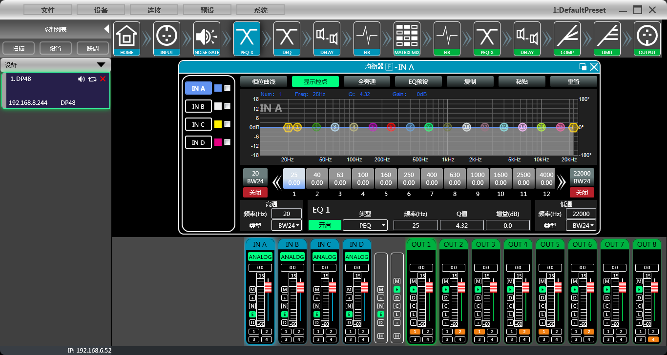
Task: Toggle the EQ 1 开启 enable button
Action: click(325, 225)
